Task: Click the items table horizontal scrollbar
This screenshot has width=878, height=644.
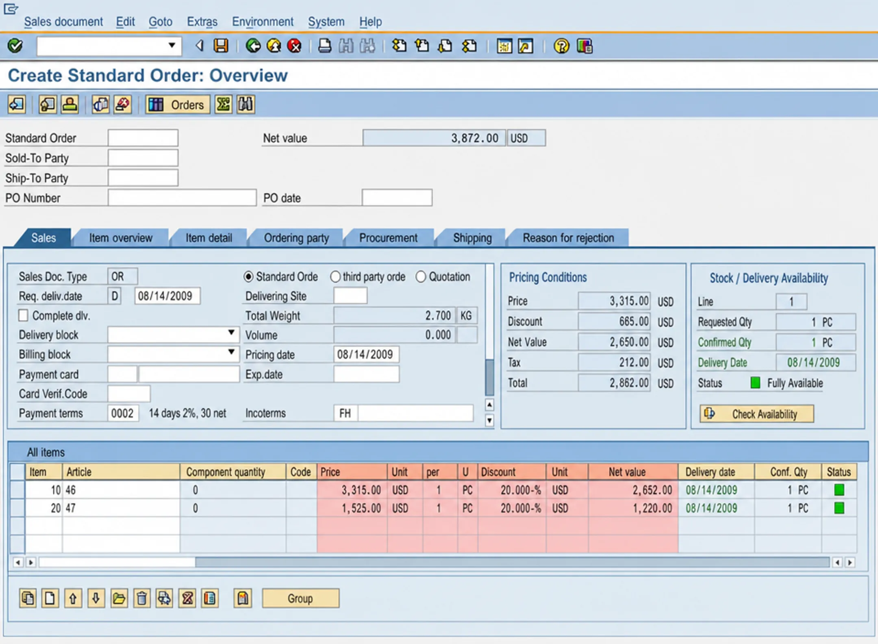Action: (512, 562)
